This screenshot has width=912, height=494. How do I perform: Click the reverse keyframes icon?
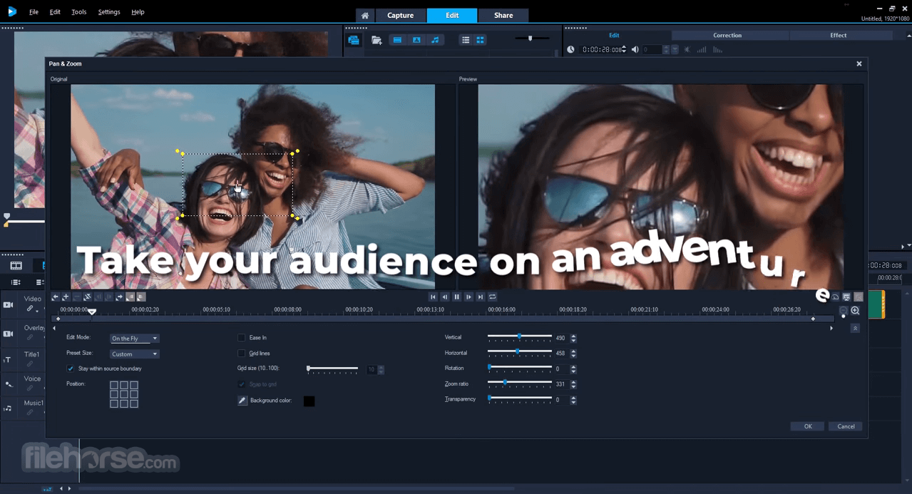coord(87,297)
